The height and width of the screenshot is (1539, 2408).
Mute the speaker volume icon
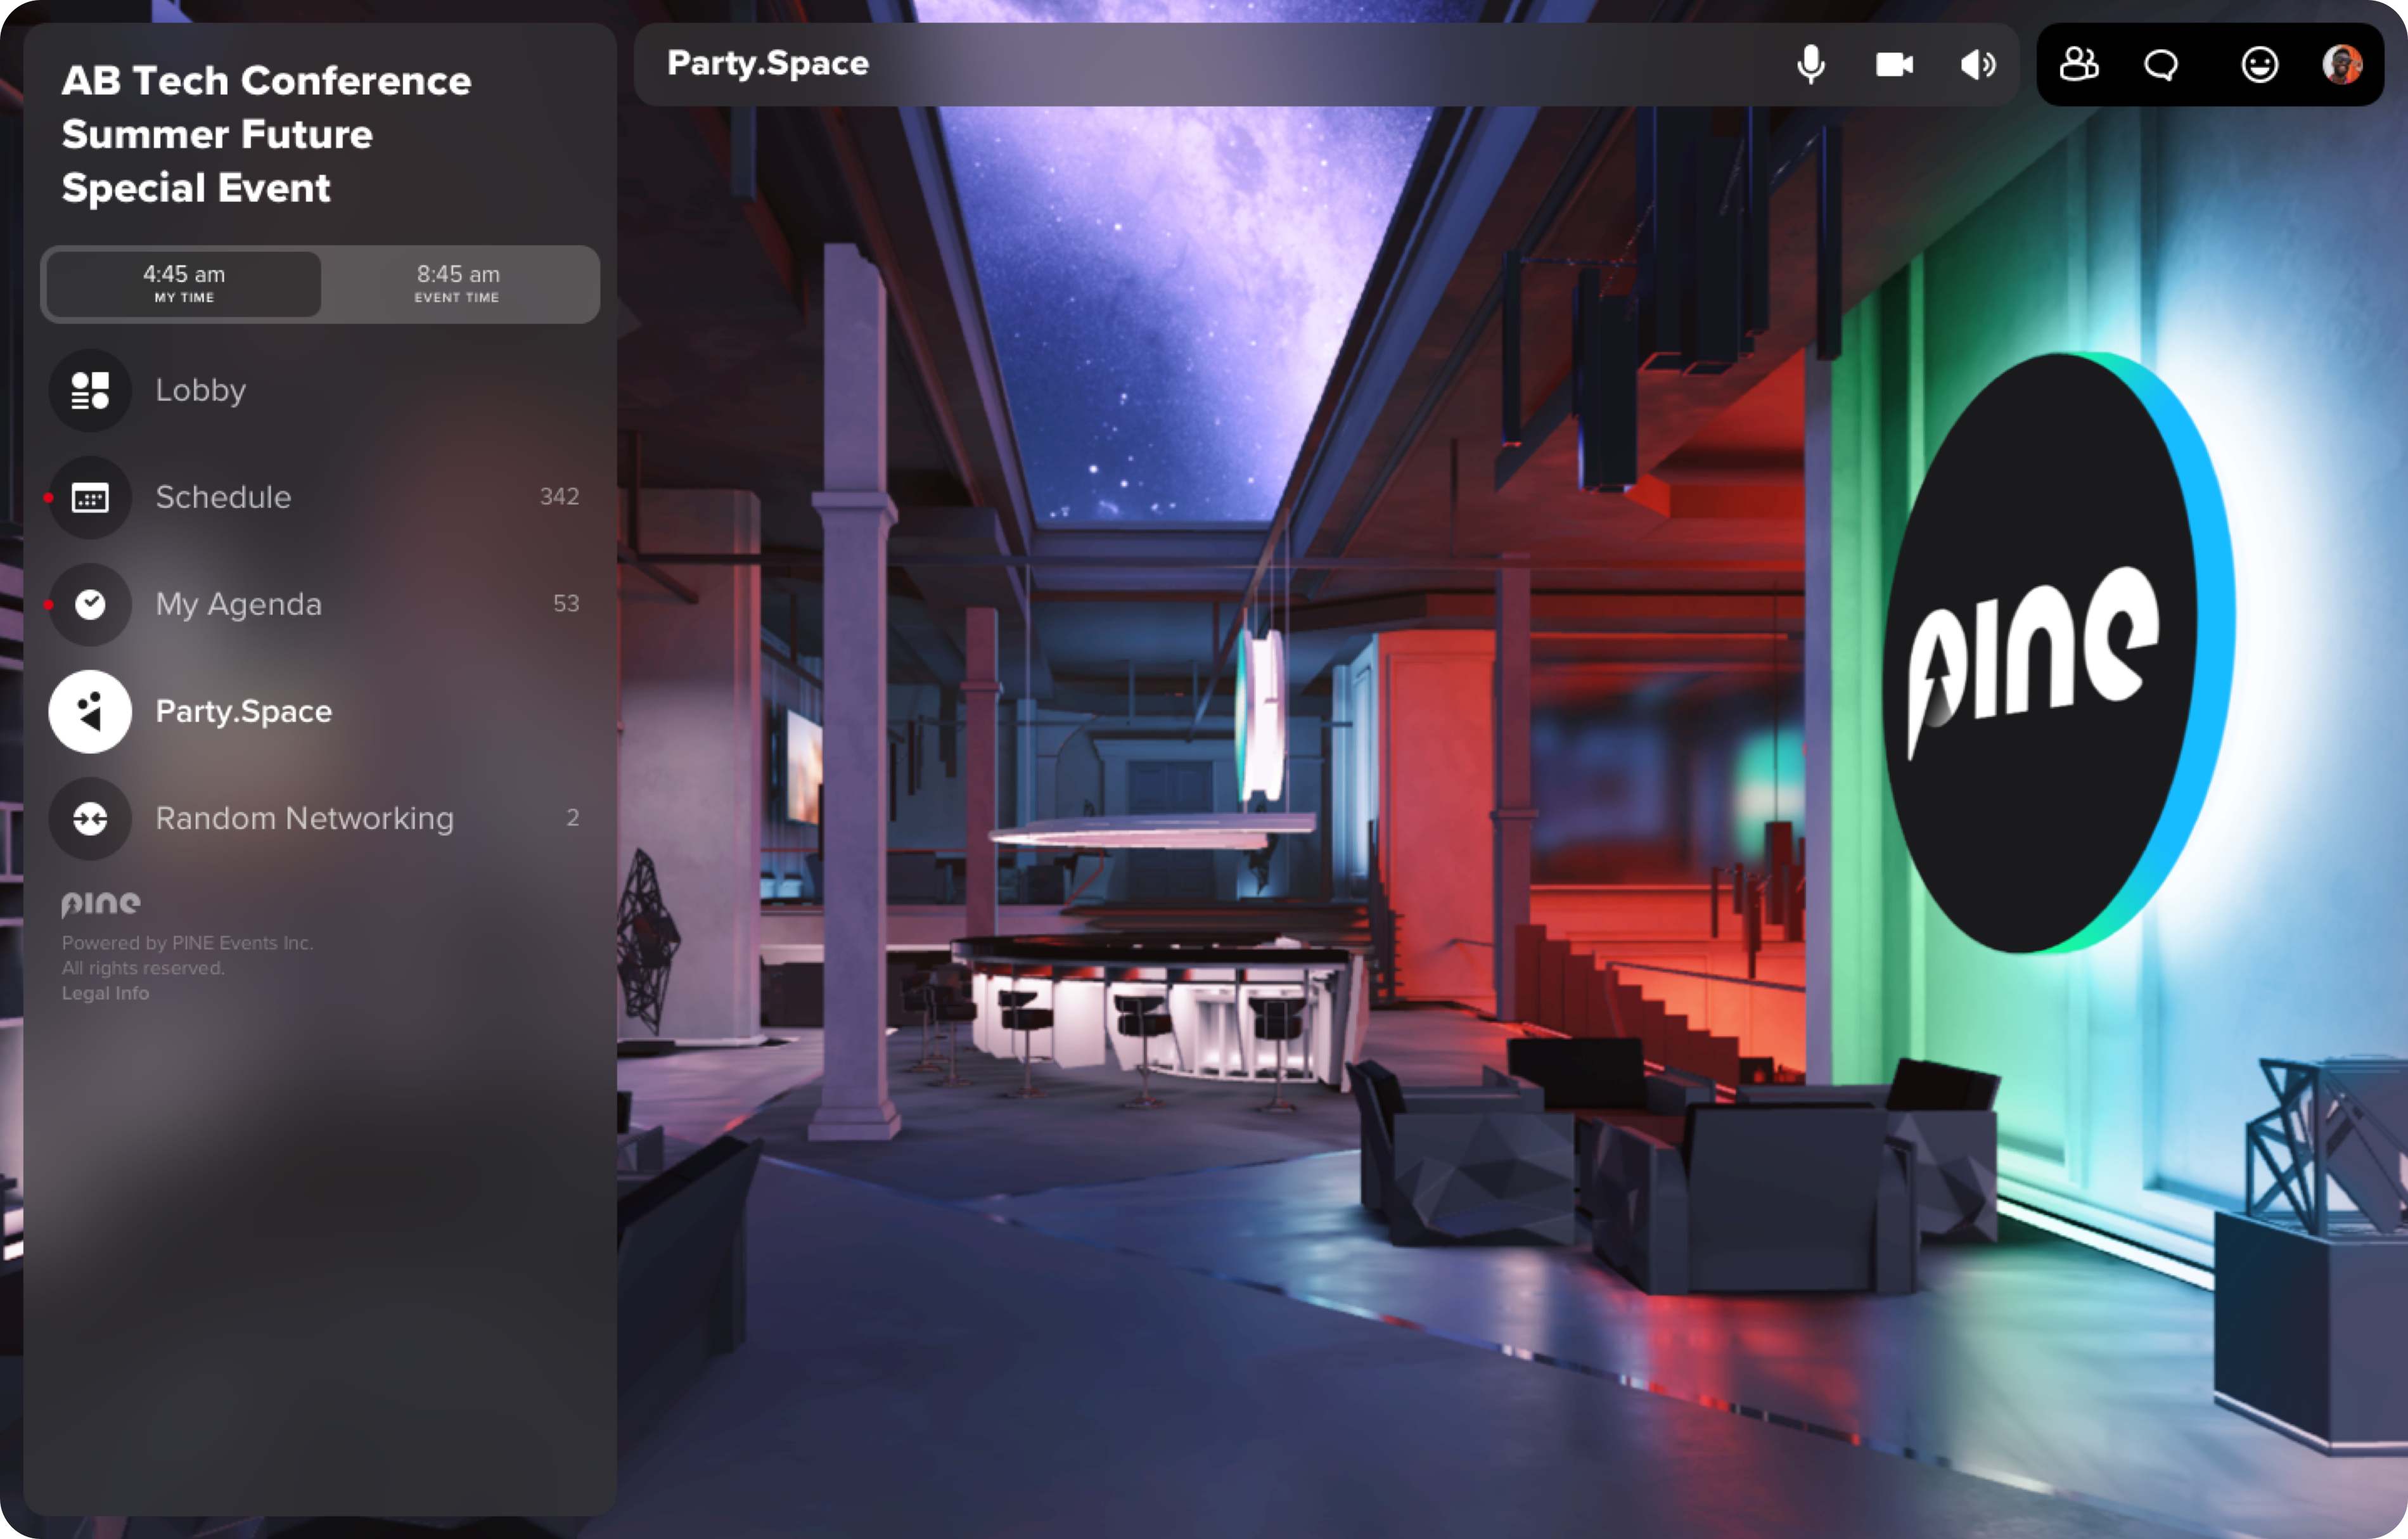(1977, 65)
